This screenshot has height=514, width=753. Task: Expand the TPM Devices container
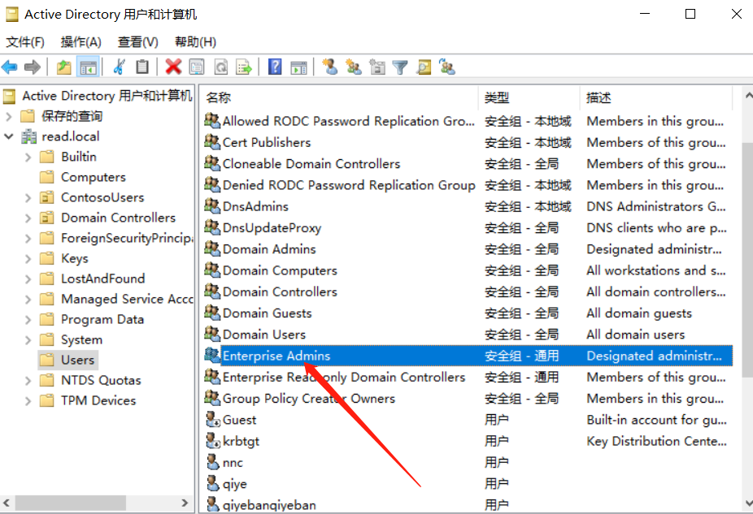pyautogui.click(x=28, y=401)
